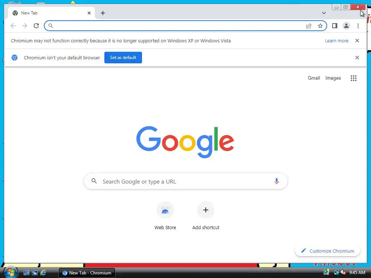371x278 pixels.
Task: Select the New Tab tab
Action: [x=51, y=13]
